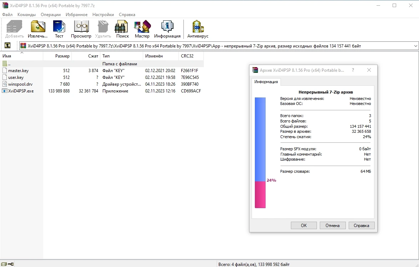Select the Информация tab in dialog

266,82
